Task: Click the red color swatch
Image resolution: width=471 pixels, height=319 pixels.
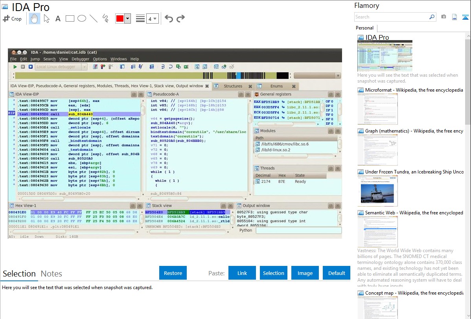Action: coord(120,18)
